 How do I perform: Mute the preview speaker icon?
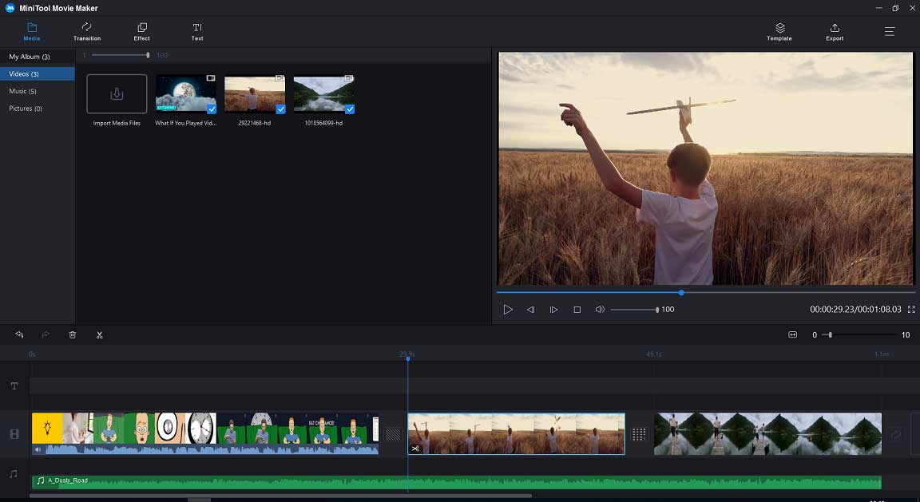point(600,310)
